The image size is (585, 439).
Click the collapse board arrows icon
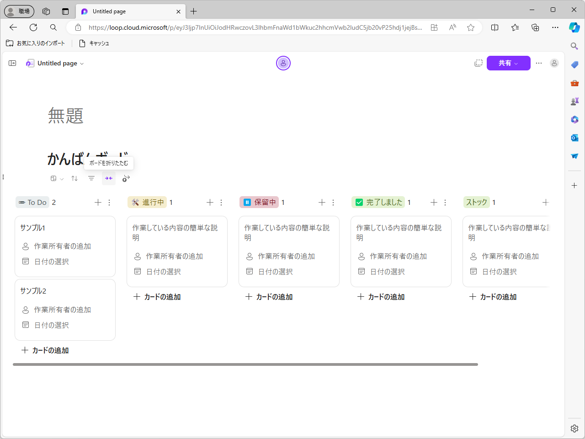click(x=109, y=178)
